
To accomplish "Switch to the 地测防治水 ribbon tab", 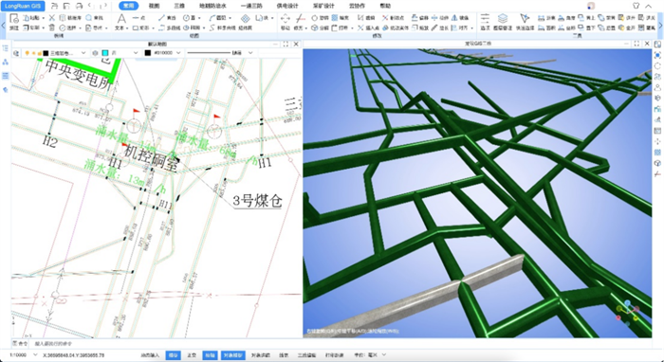I will [212, 6].
